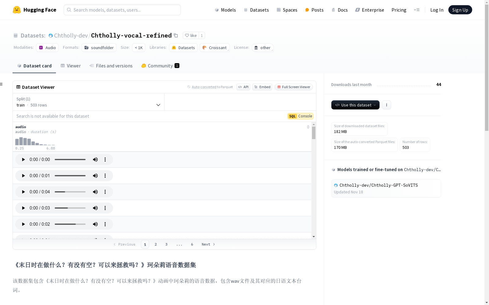Image resolution: width=489 pixels, height=305 pixels.
Task: Like the dataset with heart button
Action: tap(191, 35)
